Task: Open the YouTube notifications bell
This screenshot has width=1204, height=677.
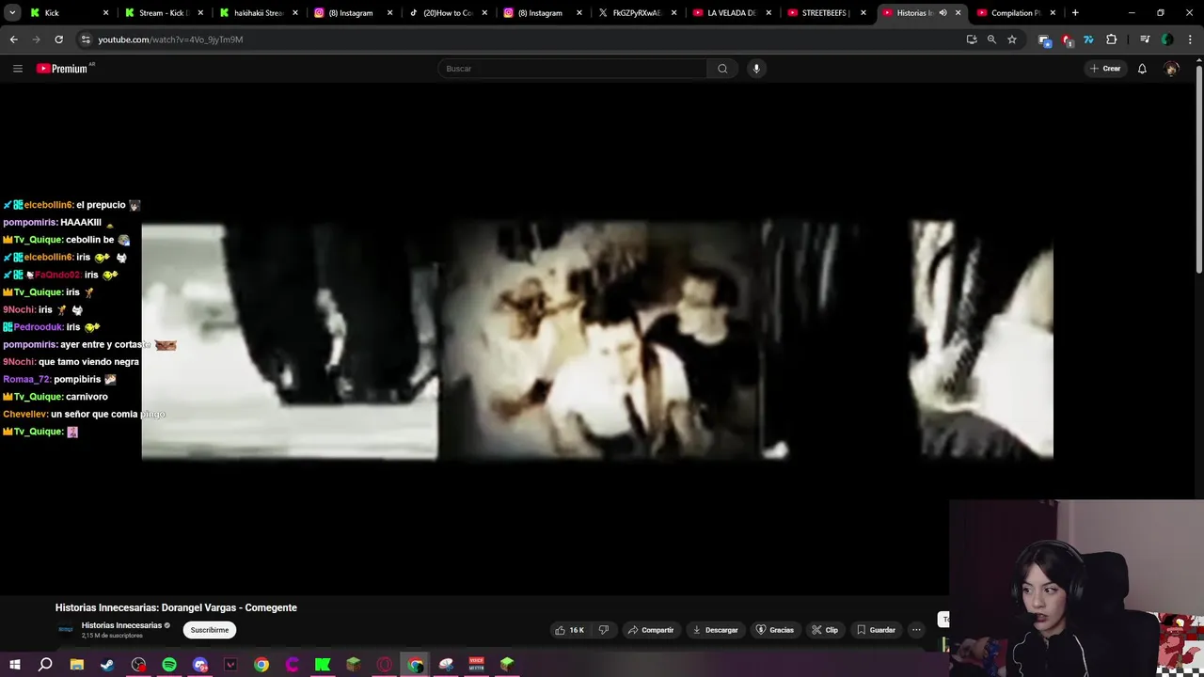Action: point(1142,69)
